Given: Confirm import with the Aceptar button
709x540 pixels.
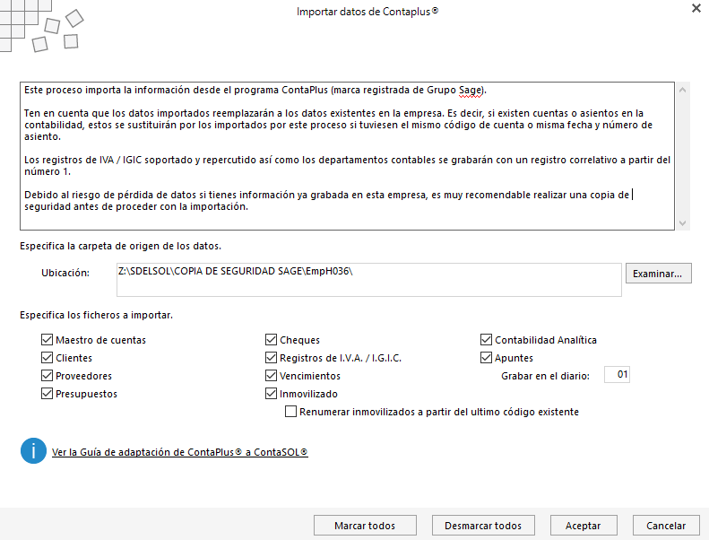Looking at the screenshot, I should tap(584, 526).
